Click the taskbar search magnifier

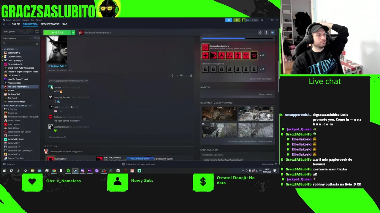point(11,171)
